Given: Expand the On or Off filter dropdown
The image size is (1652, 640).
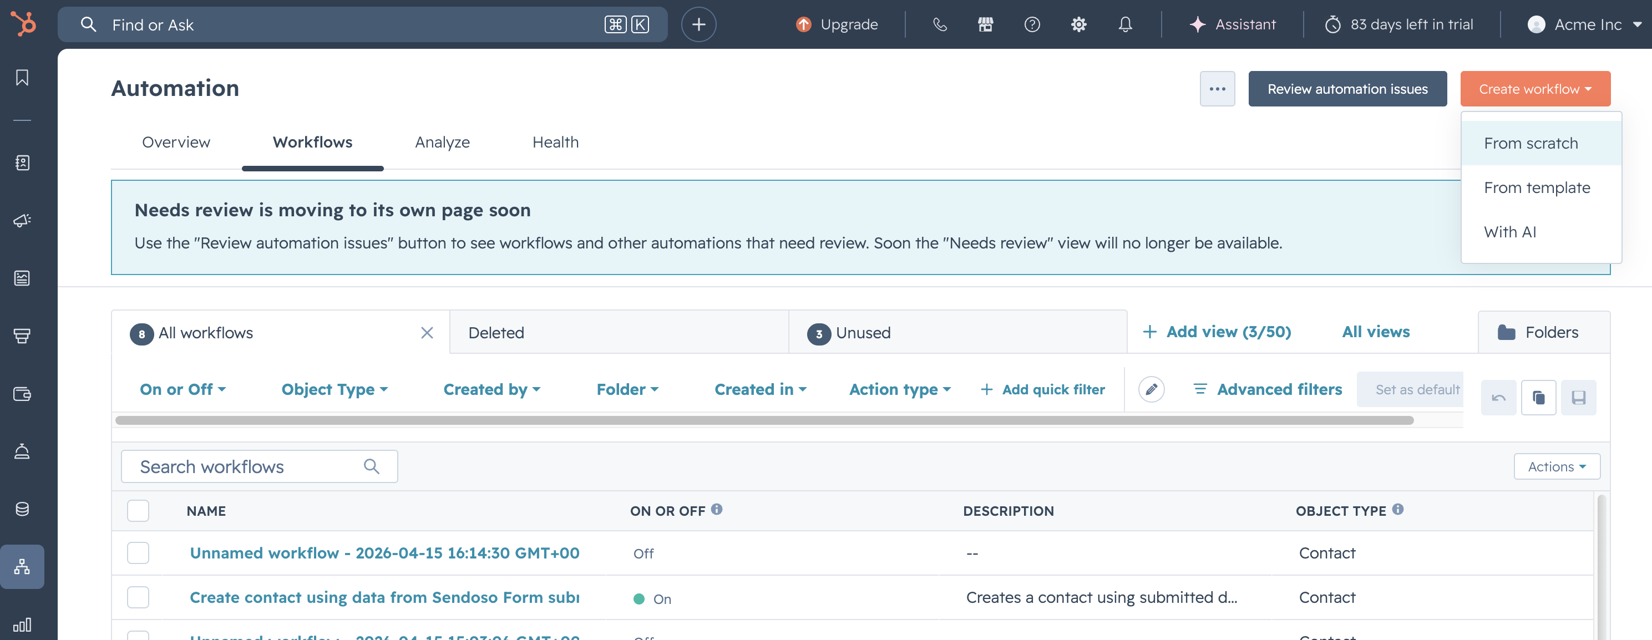Looking at the screenshot, I should [183, 389].
